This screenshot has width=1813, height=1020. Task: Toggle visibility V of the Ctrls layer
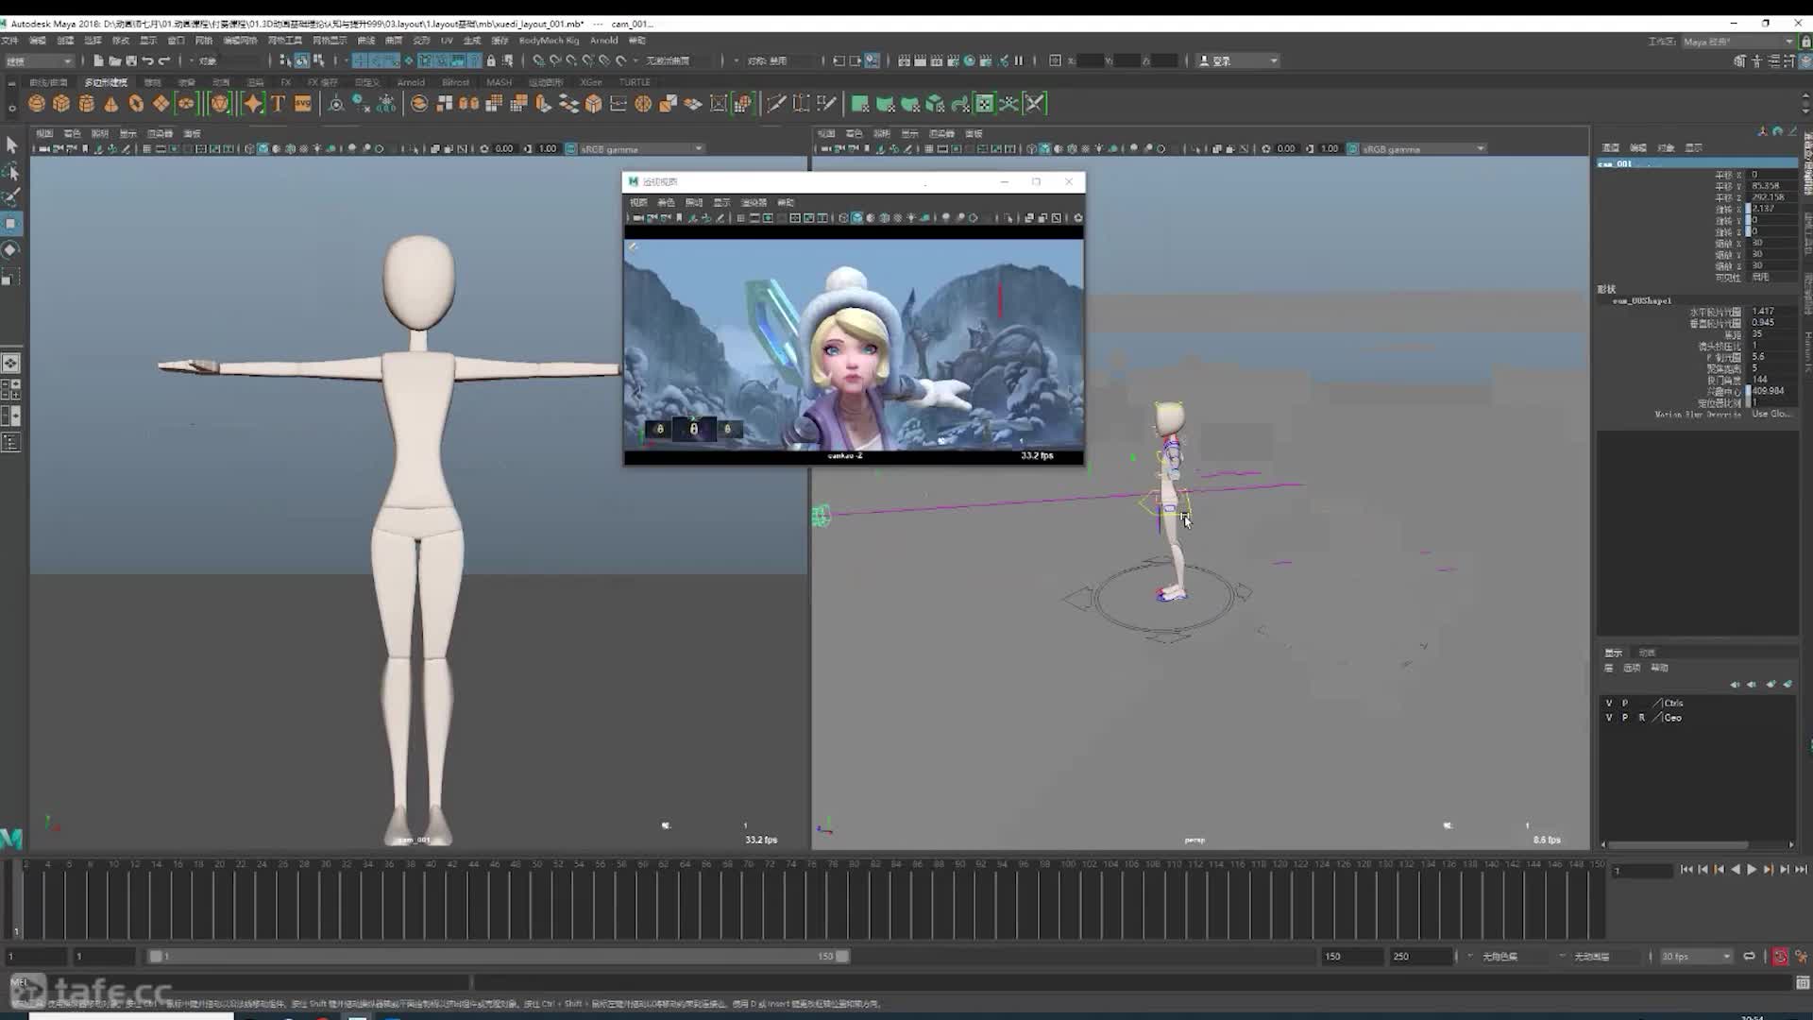pyautogui.click(x=1609, y=703)
